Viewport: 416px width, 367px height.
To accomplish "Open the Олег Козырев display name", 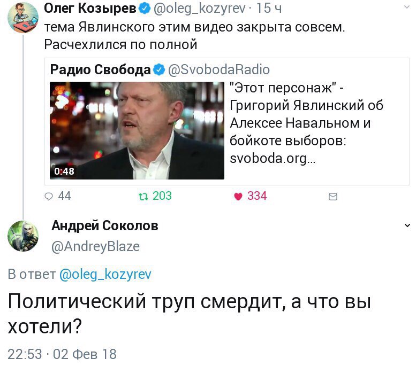I will [x=90, y=9].
